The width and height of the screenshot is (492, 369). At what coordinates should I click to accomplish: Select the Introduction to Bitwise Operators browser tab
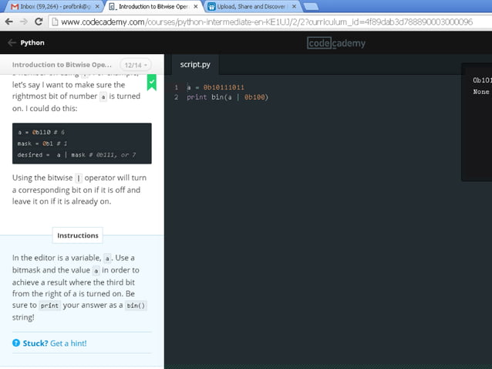click(153, 7)
